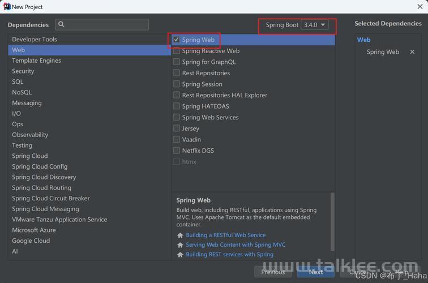Select Developer Tools category

coord(89,39)
